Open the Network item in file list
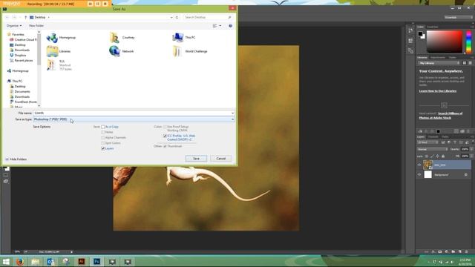The width and height of the screenshot is (475, 267). point(122,51)
